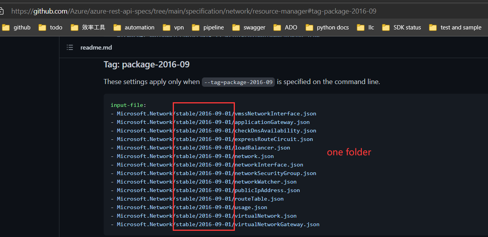Open the test and sample bookmarks folder
Viewport: 488px width, 237px height.
click(455, 27)
